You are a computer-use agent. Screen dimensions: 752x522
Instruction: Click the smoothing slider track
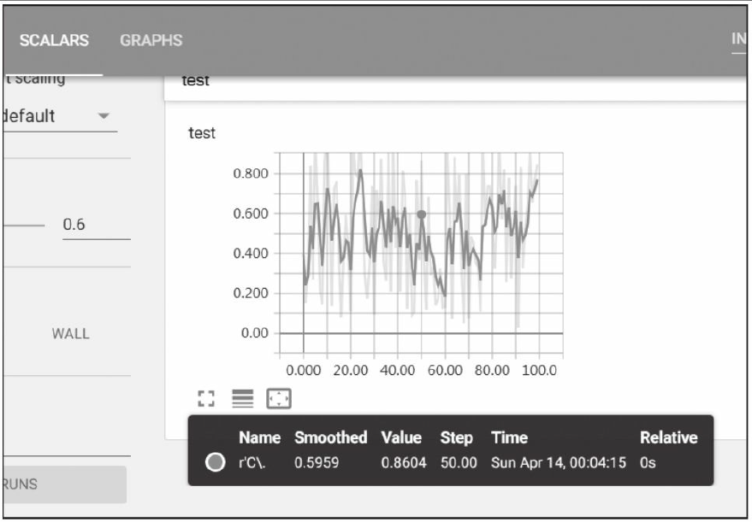coord(24,225)
